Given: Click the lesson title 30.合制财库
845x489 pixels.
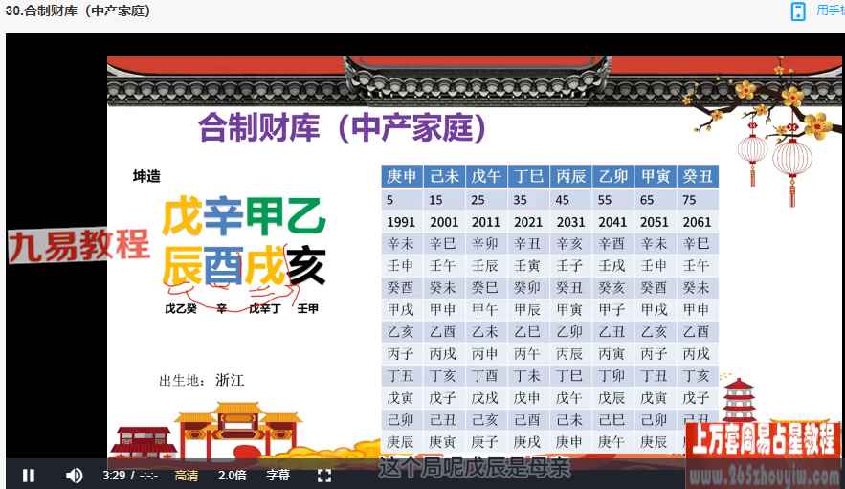Looking at the screenshot, I should click(78, 11).
